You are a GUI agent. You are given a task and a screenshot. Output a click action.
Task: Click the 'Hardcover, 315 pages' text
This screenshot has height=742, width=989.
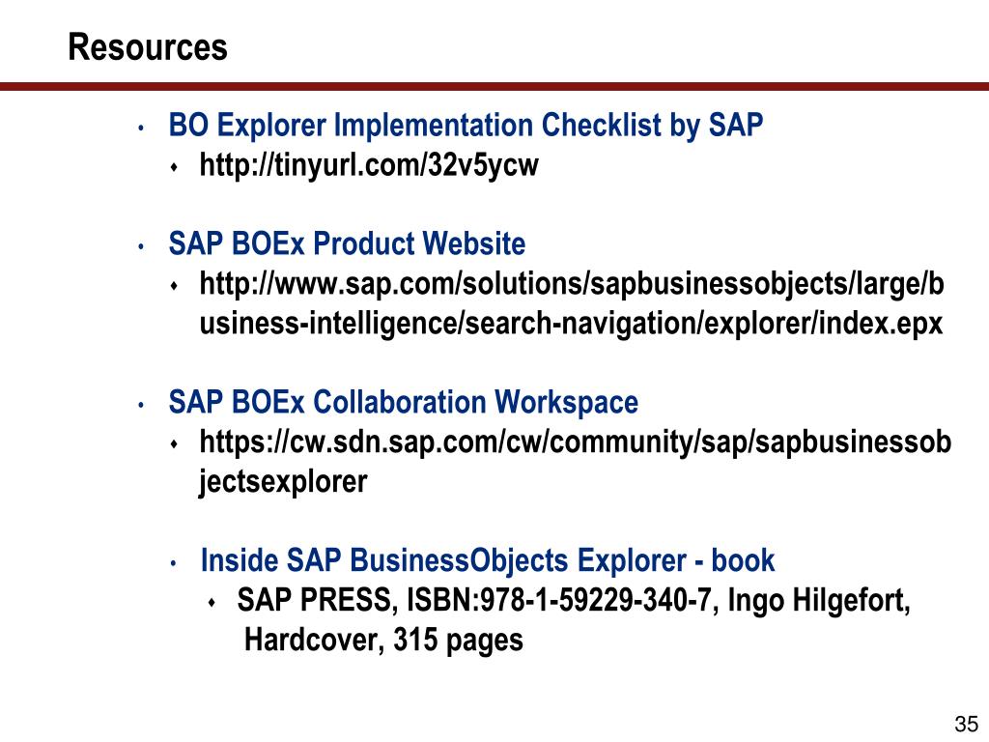tap(383, 640)
